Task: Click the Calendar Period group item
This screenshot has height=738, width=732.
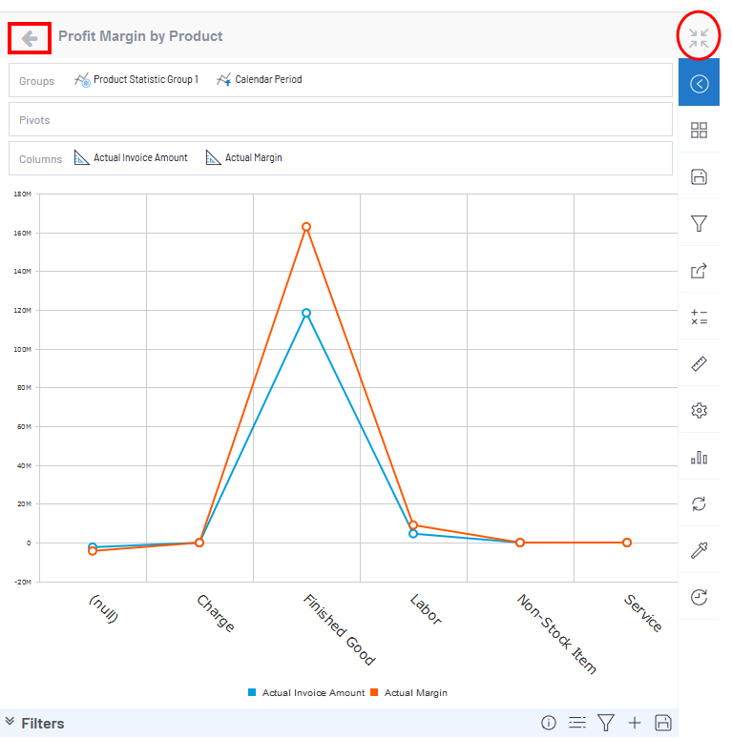Action: click(x=260, y=80)
